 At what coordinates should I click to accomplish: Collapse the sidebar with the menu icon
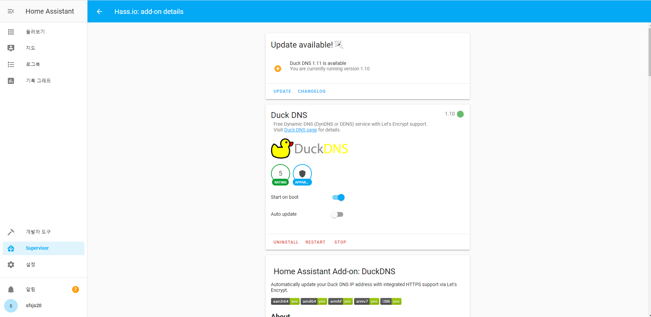11,11
